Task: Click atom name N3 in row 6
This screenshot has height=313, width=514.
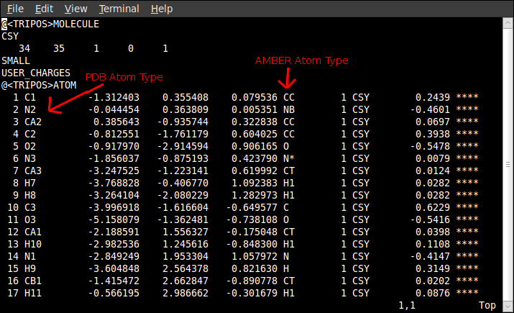Action: coord(29,159)
